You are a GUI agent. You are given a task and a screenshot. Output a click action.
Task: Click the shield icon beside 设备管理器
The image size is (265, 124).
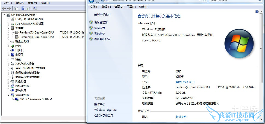click(x=91, y=22)
